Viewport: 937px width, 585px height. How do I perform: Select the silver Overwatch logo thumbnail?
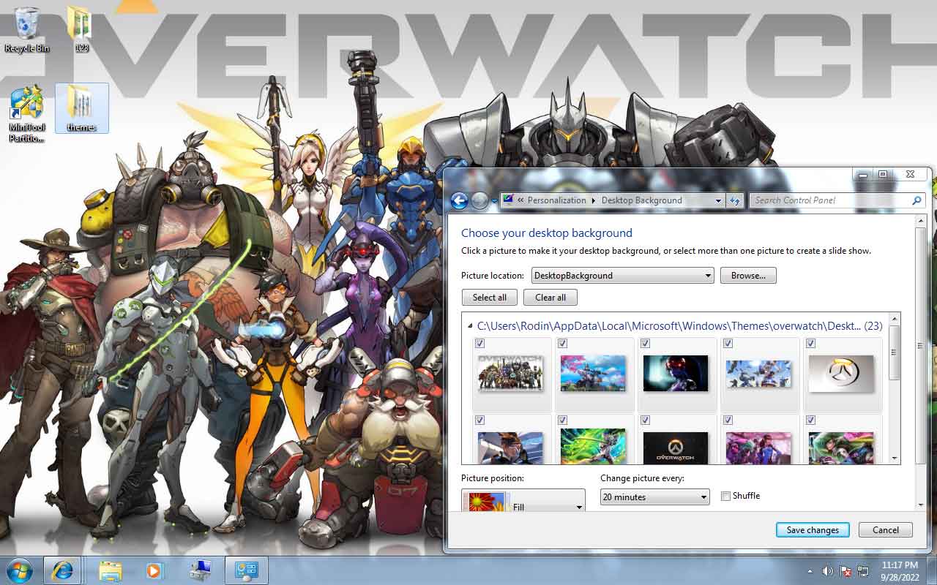click(842, 373)
